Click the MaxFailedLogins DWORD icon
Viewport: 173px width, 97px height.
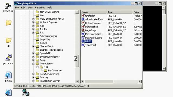(x=83, y=38)
